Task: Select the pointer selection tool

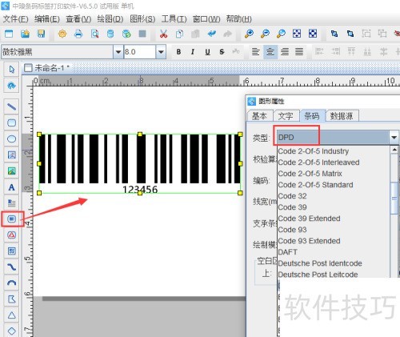Action: (x=11, y=70)
